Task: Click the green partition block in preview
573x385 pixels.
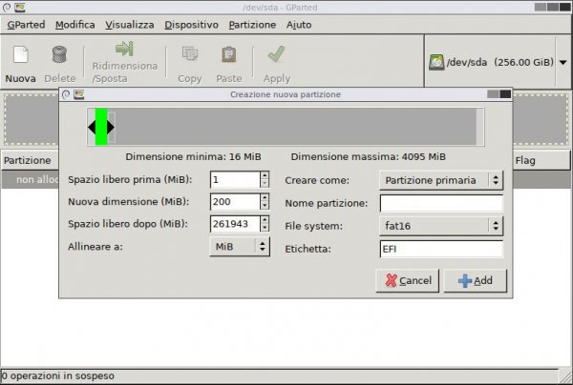Action: click(101, 127)
